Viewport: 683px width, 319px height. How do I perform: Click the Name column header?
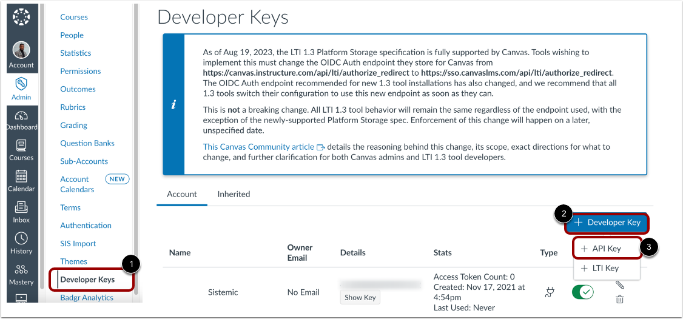(x=180, y=253)
